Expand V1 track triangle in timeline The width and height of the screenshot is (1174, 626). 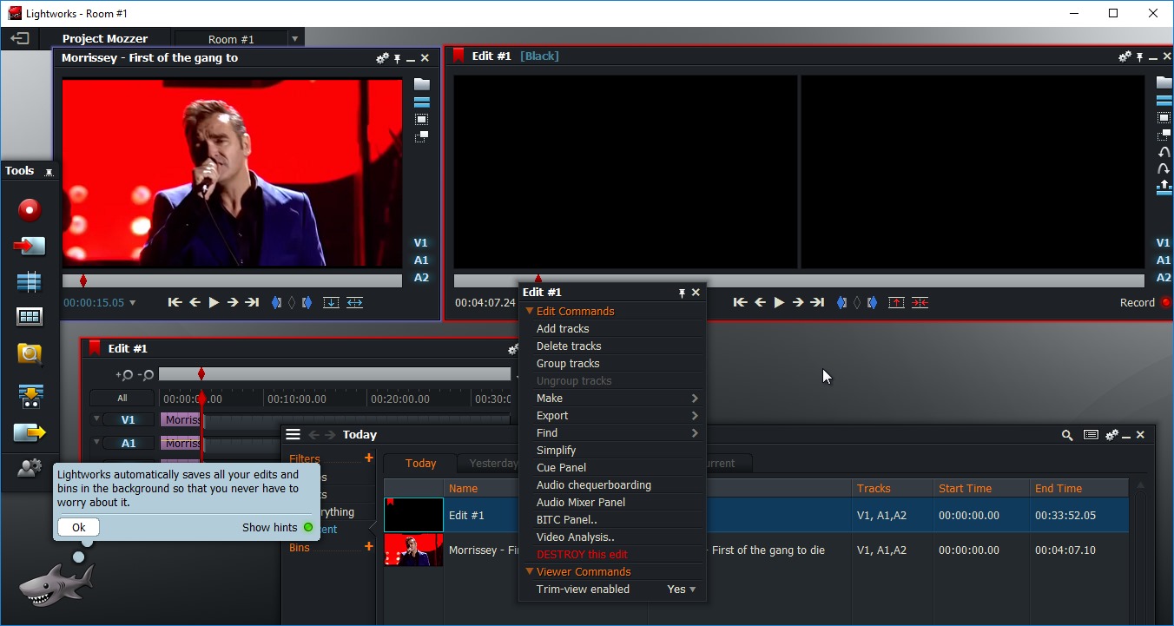(x=96, y=419)
